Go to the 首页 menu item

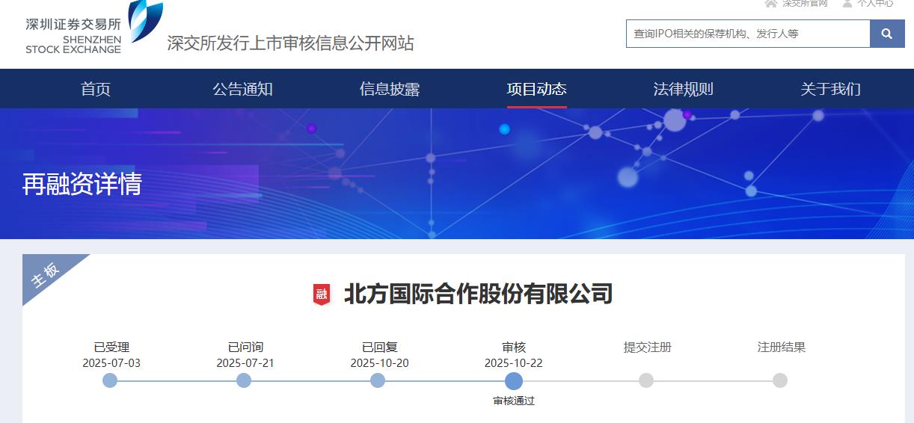96,89
